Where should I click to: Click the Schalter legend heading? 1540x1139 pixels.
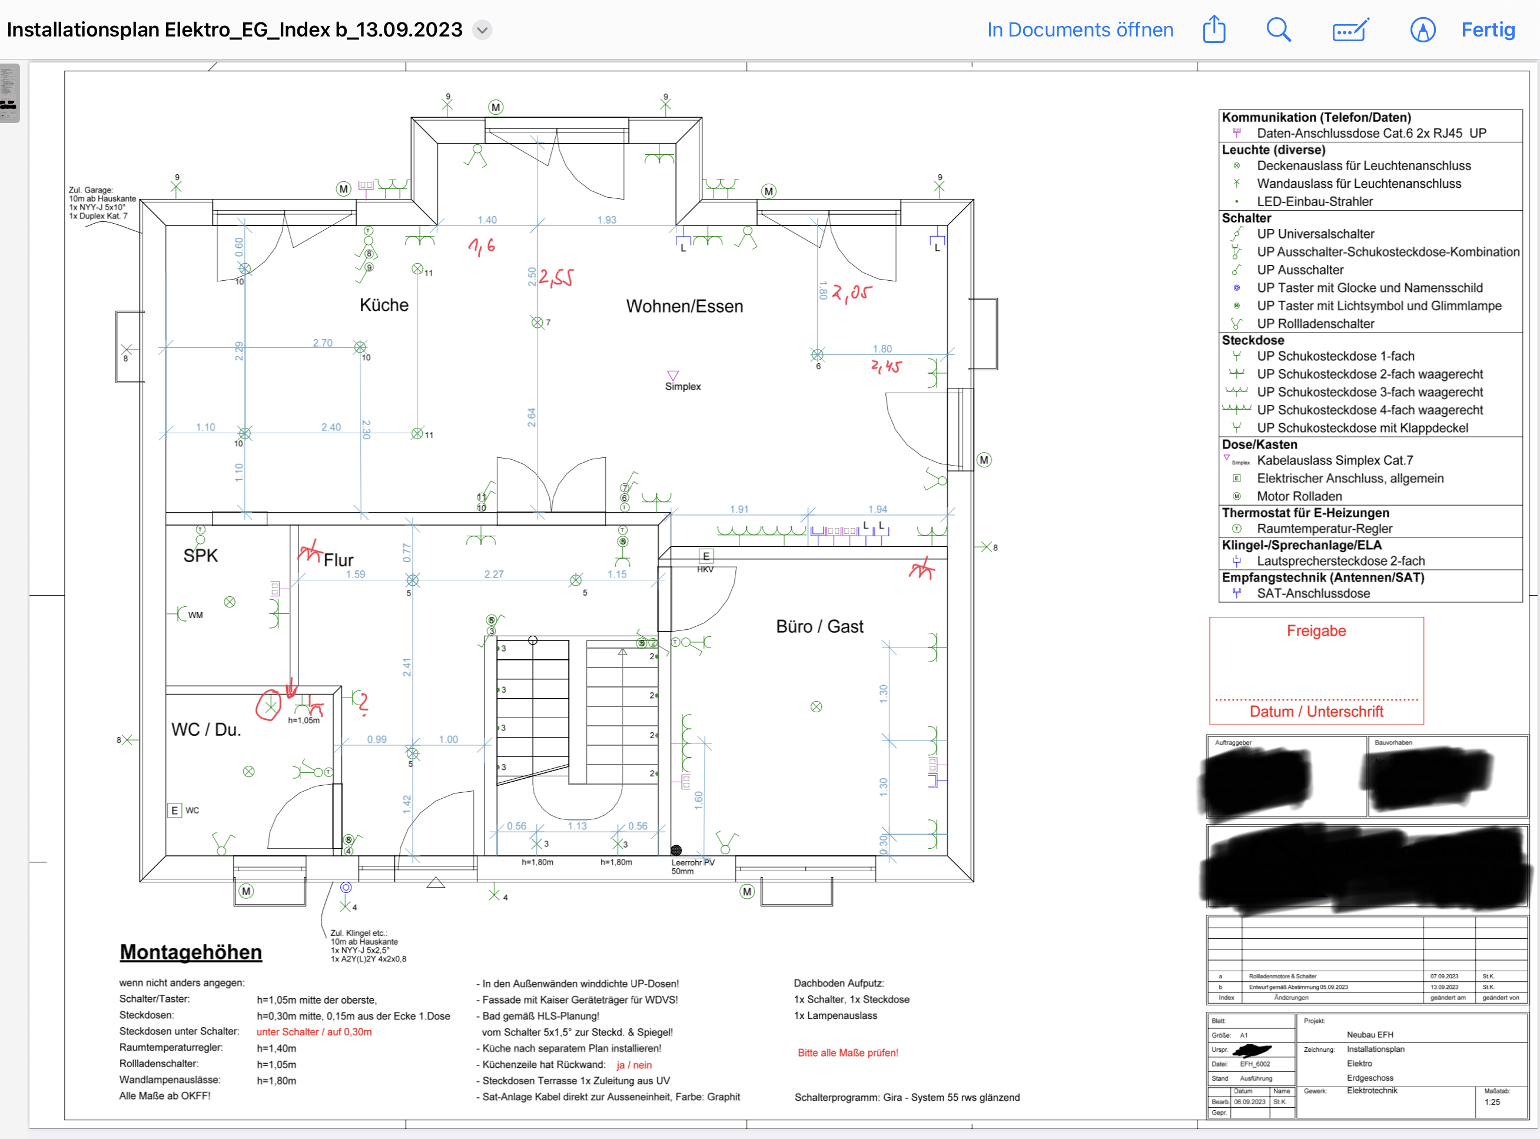[x=1246, y=218]
